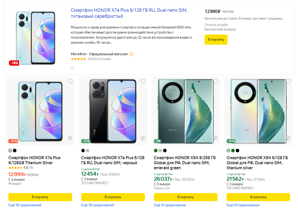Add HONOR X7a Plus Titanium Silver card to favorites
Viewport: 298px width, 211px height.
70,81
